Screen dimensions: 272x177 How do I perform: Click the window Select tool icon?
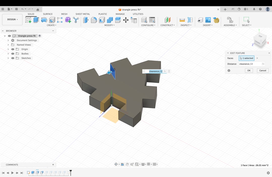[246, 20]
